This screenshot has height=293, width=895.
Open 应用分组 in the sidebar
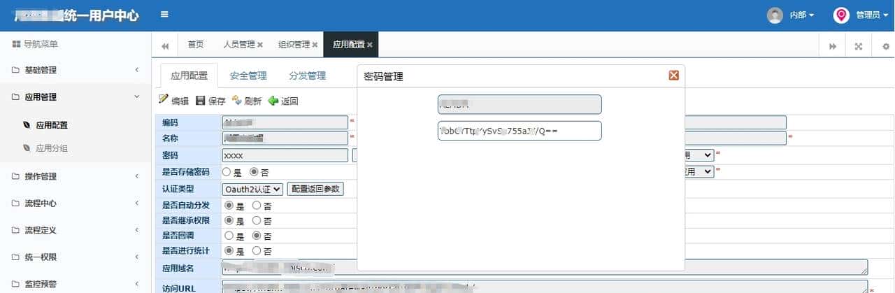[52, 148]
